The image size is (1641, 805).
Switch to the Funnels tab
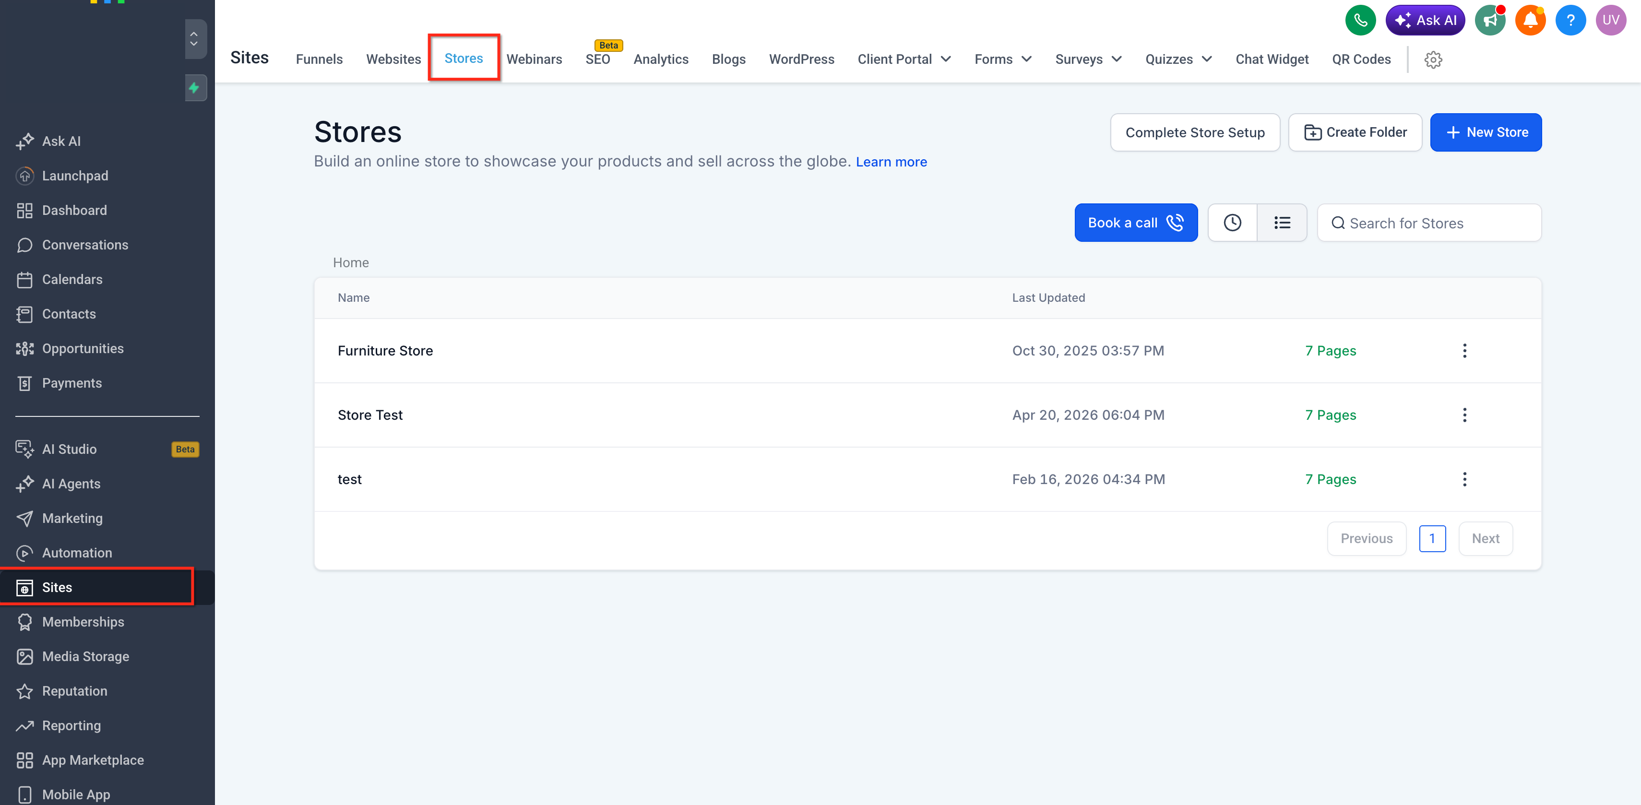click(319, 59)
